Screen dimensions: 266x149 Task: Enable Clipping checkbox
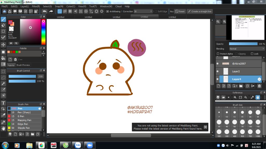[236, 54]
